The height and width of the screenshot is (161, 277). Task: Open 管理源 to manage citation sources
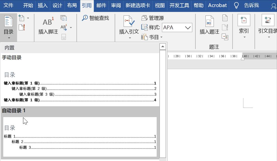154,18
